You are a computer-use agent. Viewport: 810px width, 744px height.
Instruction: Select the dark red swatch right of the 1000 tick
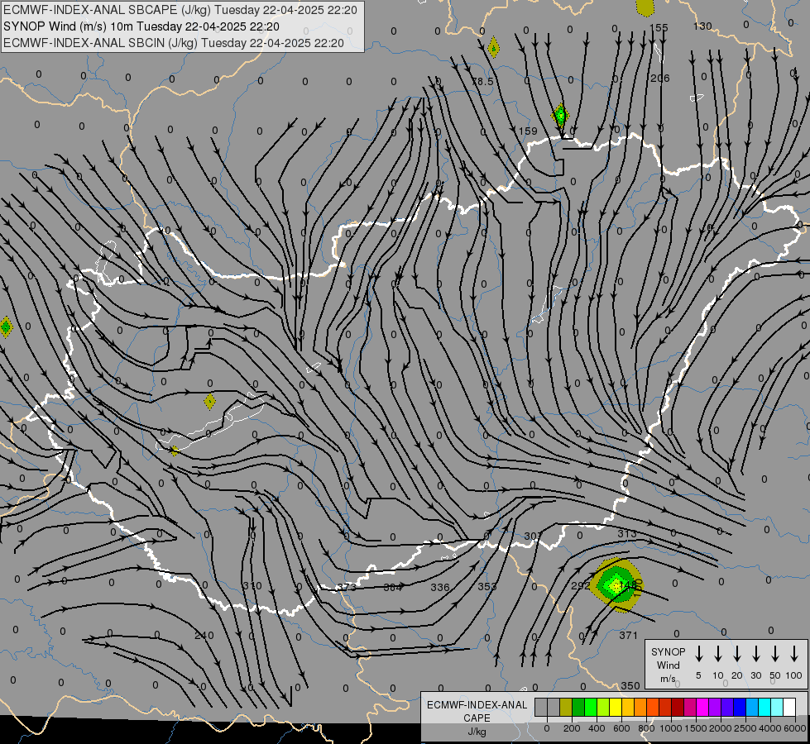(678, 707)
